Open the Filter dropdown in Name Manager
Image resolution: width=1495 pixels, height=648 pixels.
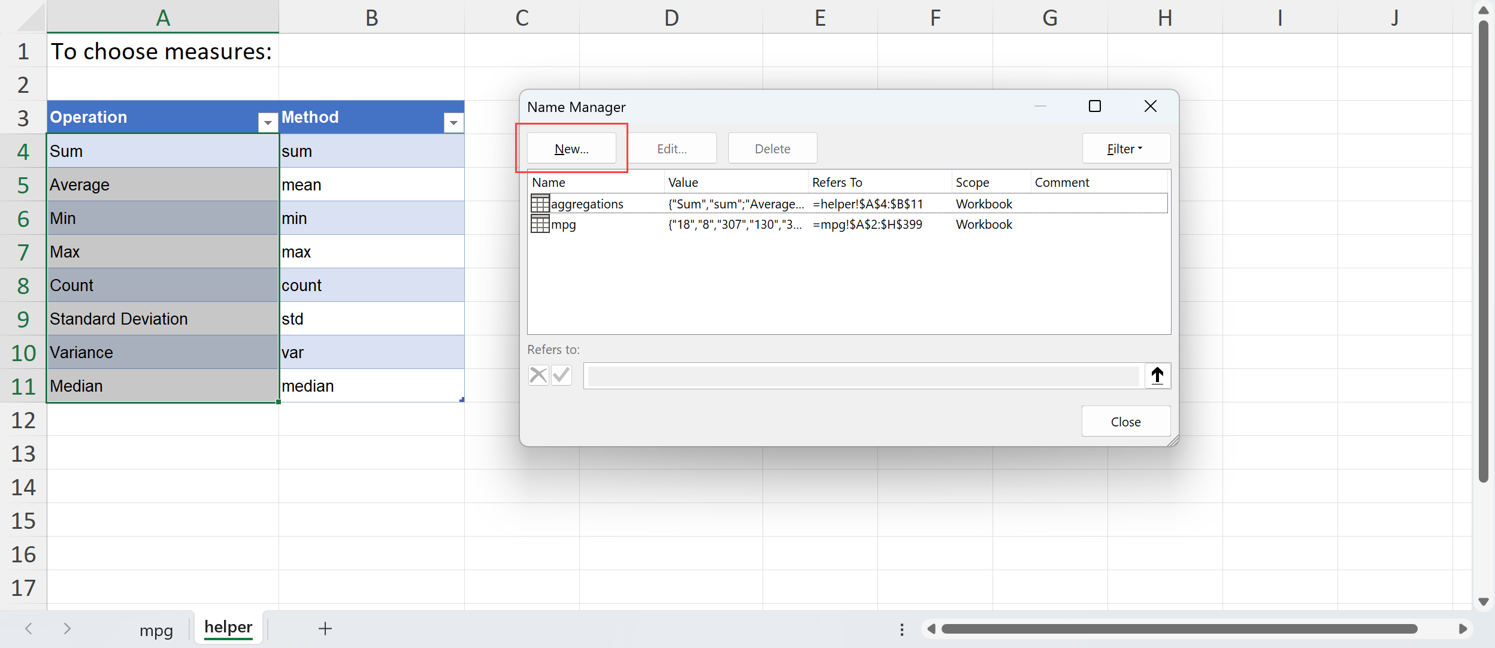pyautogui.click(x=1125, y=149)
